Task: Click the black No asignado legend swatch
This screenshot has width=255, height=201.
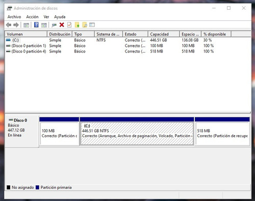Action: coord(9,187)
